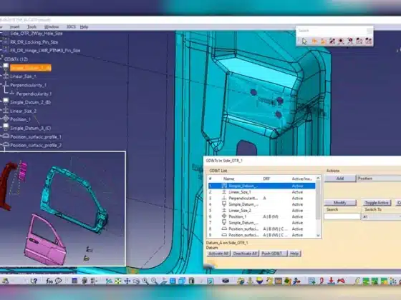The width and height of the screenshot is (401, 300).
Task: Select row 8 Position_surfaci in GD&T list
Action: click(x=261, y=229)
